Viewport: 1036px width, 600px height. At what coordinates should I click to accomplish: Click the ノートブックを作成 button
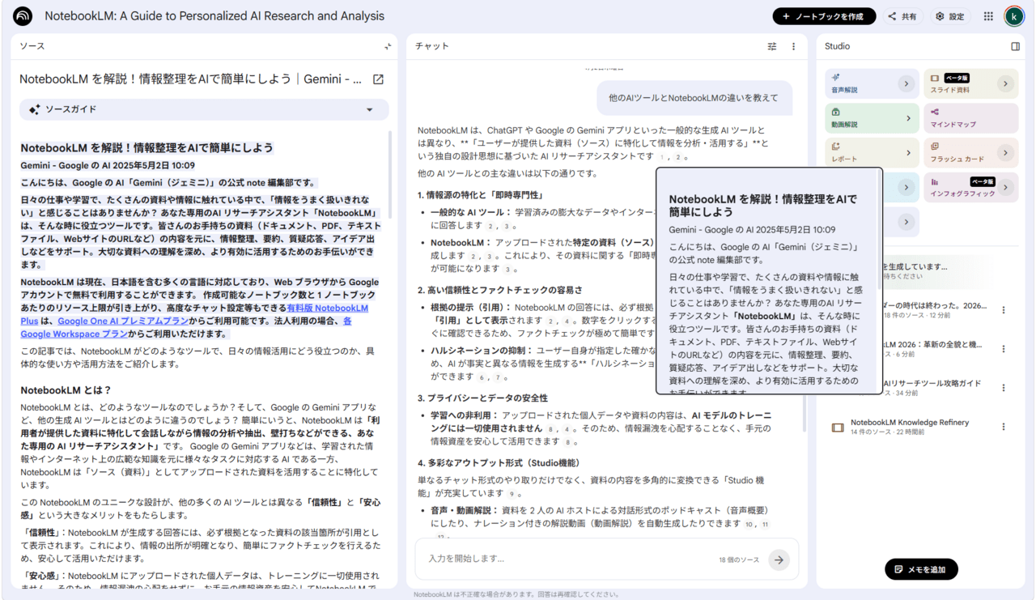tap(824, 16)
